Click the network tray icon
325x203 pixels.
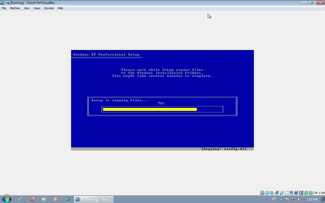point(293,199)
